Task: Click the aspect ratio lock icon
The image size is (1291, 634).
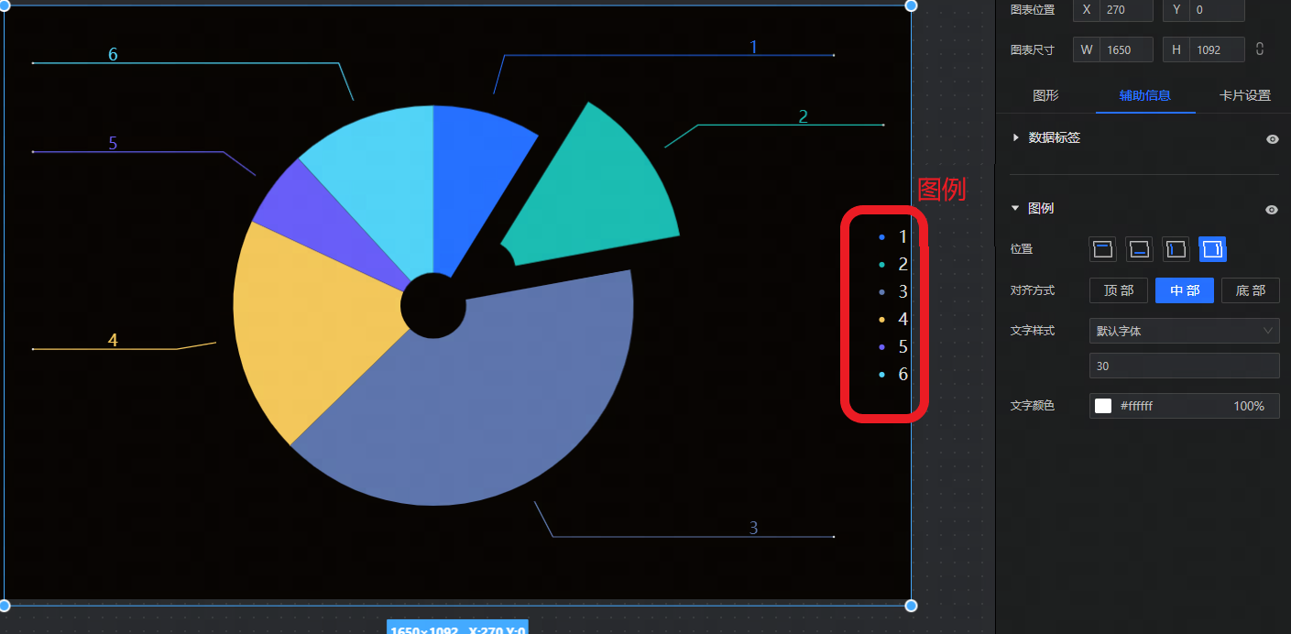Action: point(1260,49)
